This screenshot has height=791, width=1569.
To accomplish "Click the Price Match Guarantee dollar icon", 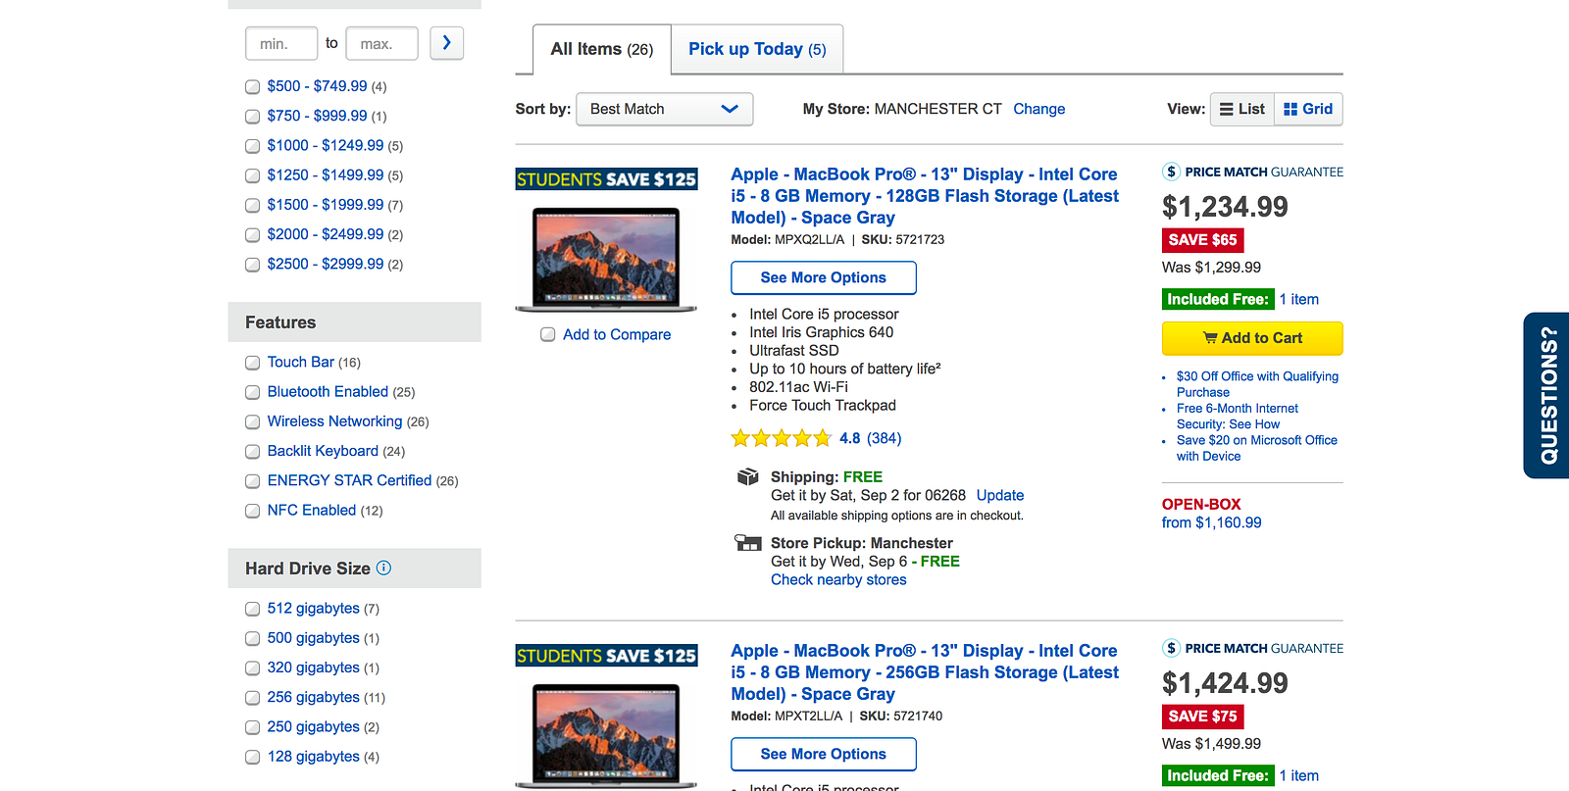I will tap(1171, 172).
